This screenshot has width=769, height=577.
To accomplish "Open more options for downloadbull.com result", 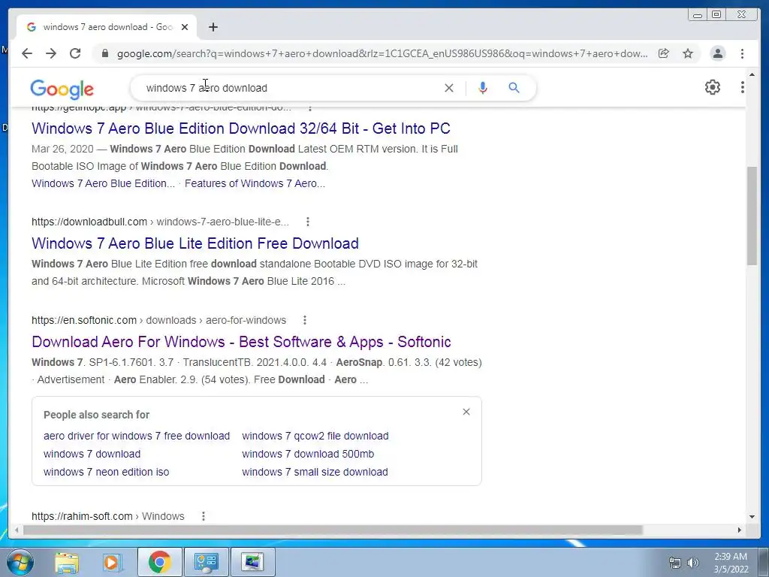I will coord(307,222).
